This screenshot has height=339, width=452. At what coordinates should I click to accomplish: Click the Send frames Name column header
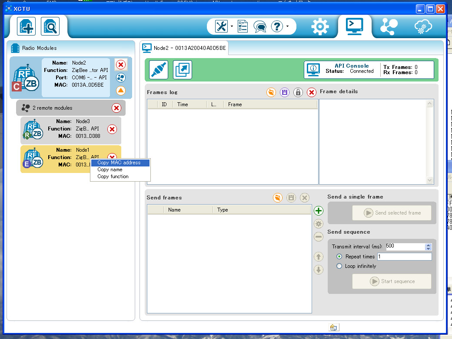coord(188,210)
